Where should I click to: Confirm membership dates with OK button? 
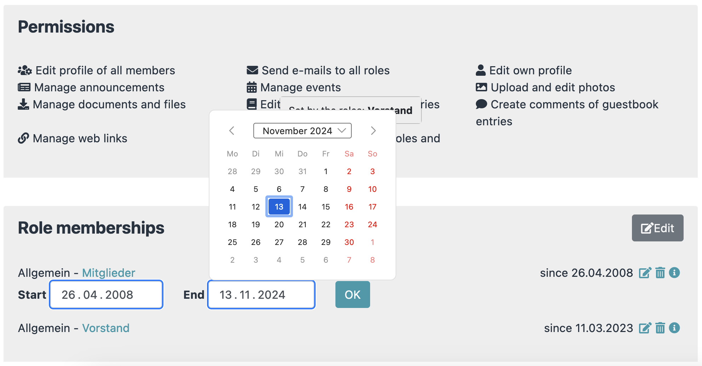pos(352,294)
